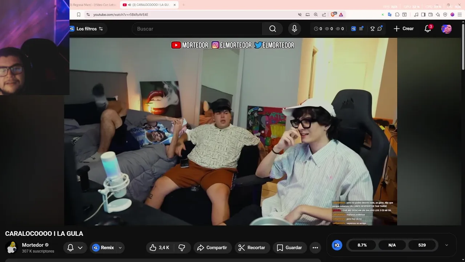Image resolution: width=465 pixels, height=262 pixels.
Task: Click the 529 stat pill
Action: [x=422, y=245]
